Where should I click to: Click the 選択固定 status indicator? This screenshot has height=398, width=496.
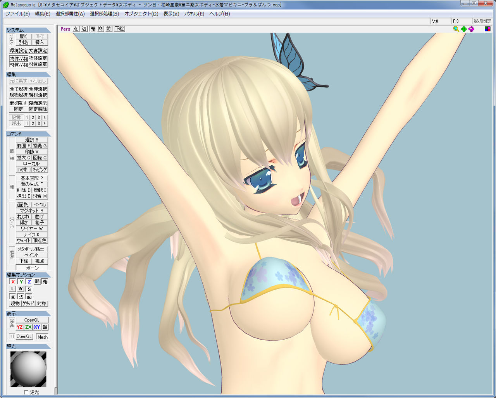coord(482,21)
